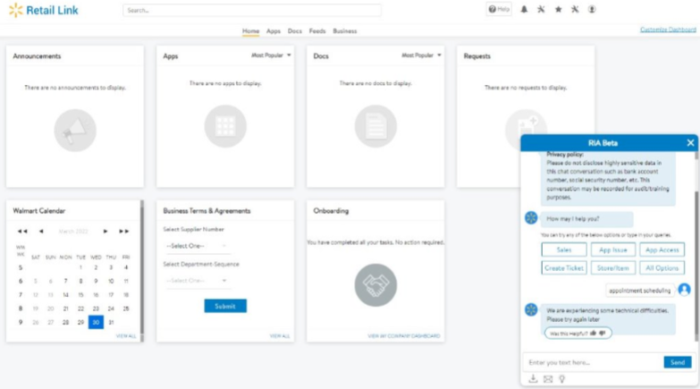The width and height of the screenshot is (700, 389).
Task: Click the chat text entry field
Action: (x=593, y=362)
